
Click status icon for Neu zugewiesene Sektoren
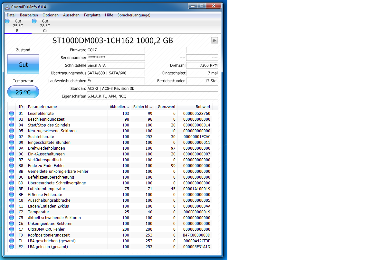[x=12, y=131]
